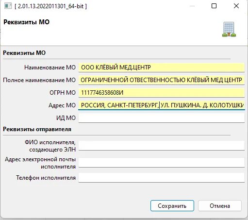Click the bold Реквизиты МО header title
This screenshot has height=220, width=248.
26,22
